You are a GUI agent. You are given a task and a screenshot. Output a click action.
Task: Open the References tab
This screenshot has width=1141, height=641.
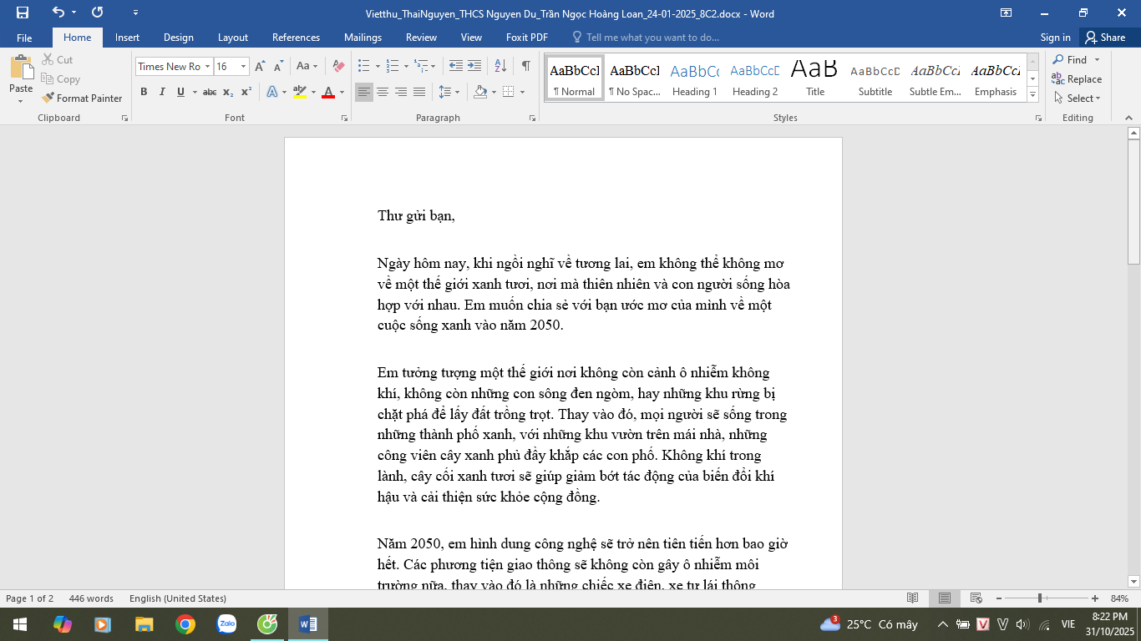point(296,38)
